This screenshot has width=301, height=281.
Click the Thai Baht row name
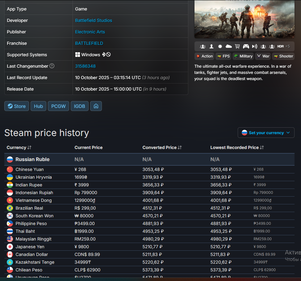tap(25, 231)
